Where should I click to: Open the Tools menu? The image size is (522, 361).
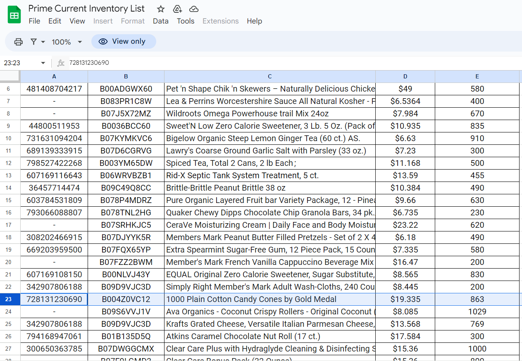186,21
